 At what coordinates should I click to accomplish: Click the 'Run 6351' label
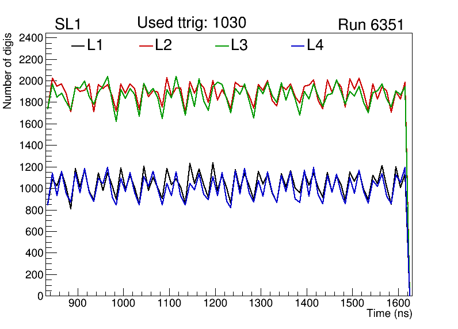(371, 25)
